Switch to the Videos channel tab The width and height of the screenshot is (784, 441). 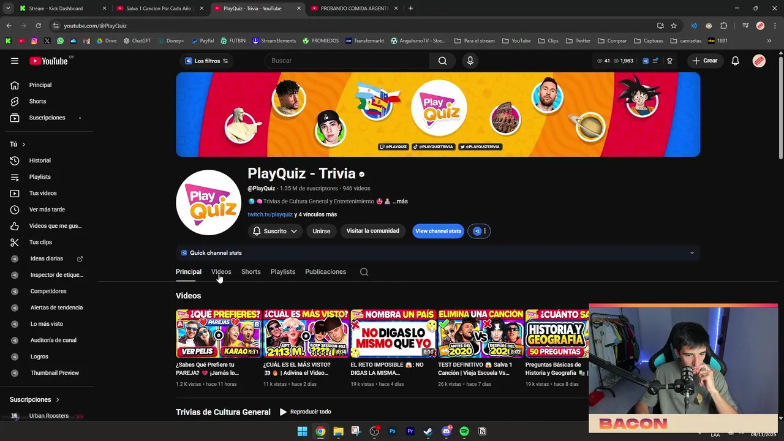point(221,272)
